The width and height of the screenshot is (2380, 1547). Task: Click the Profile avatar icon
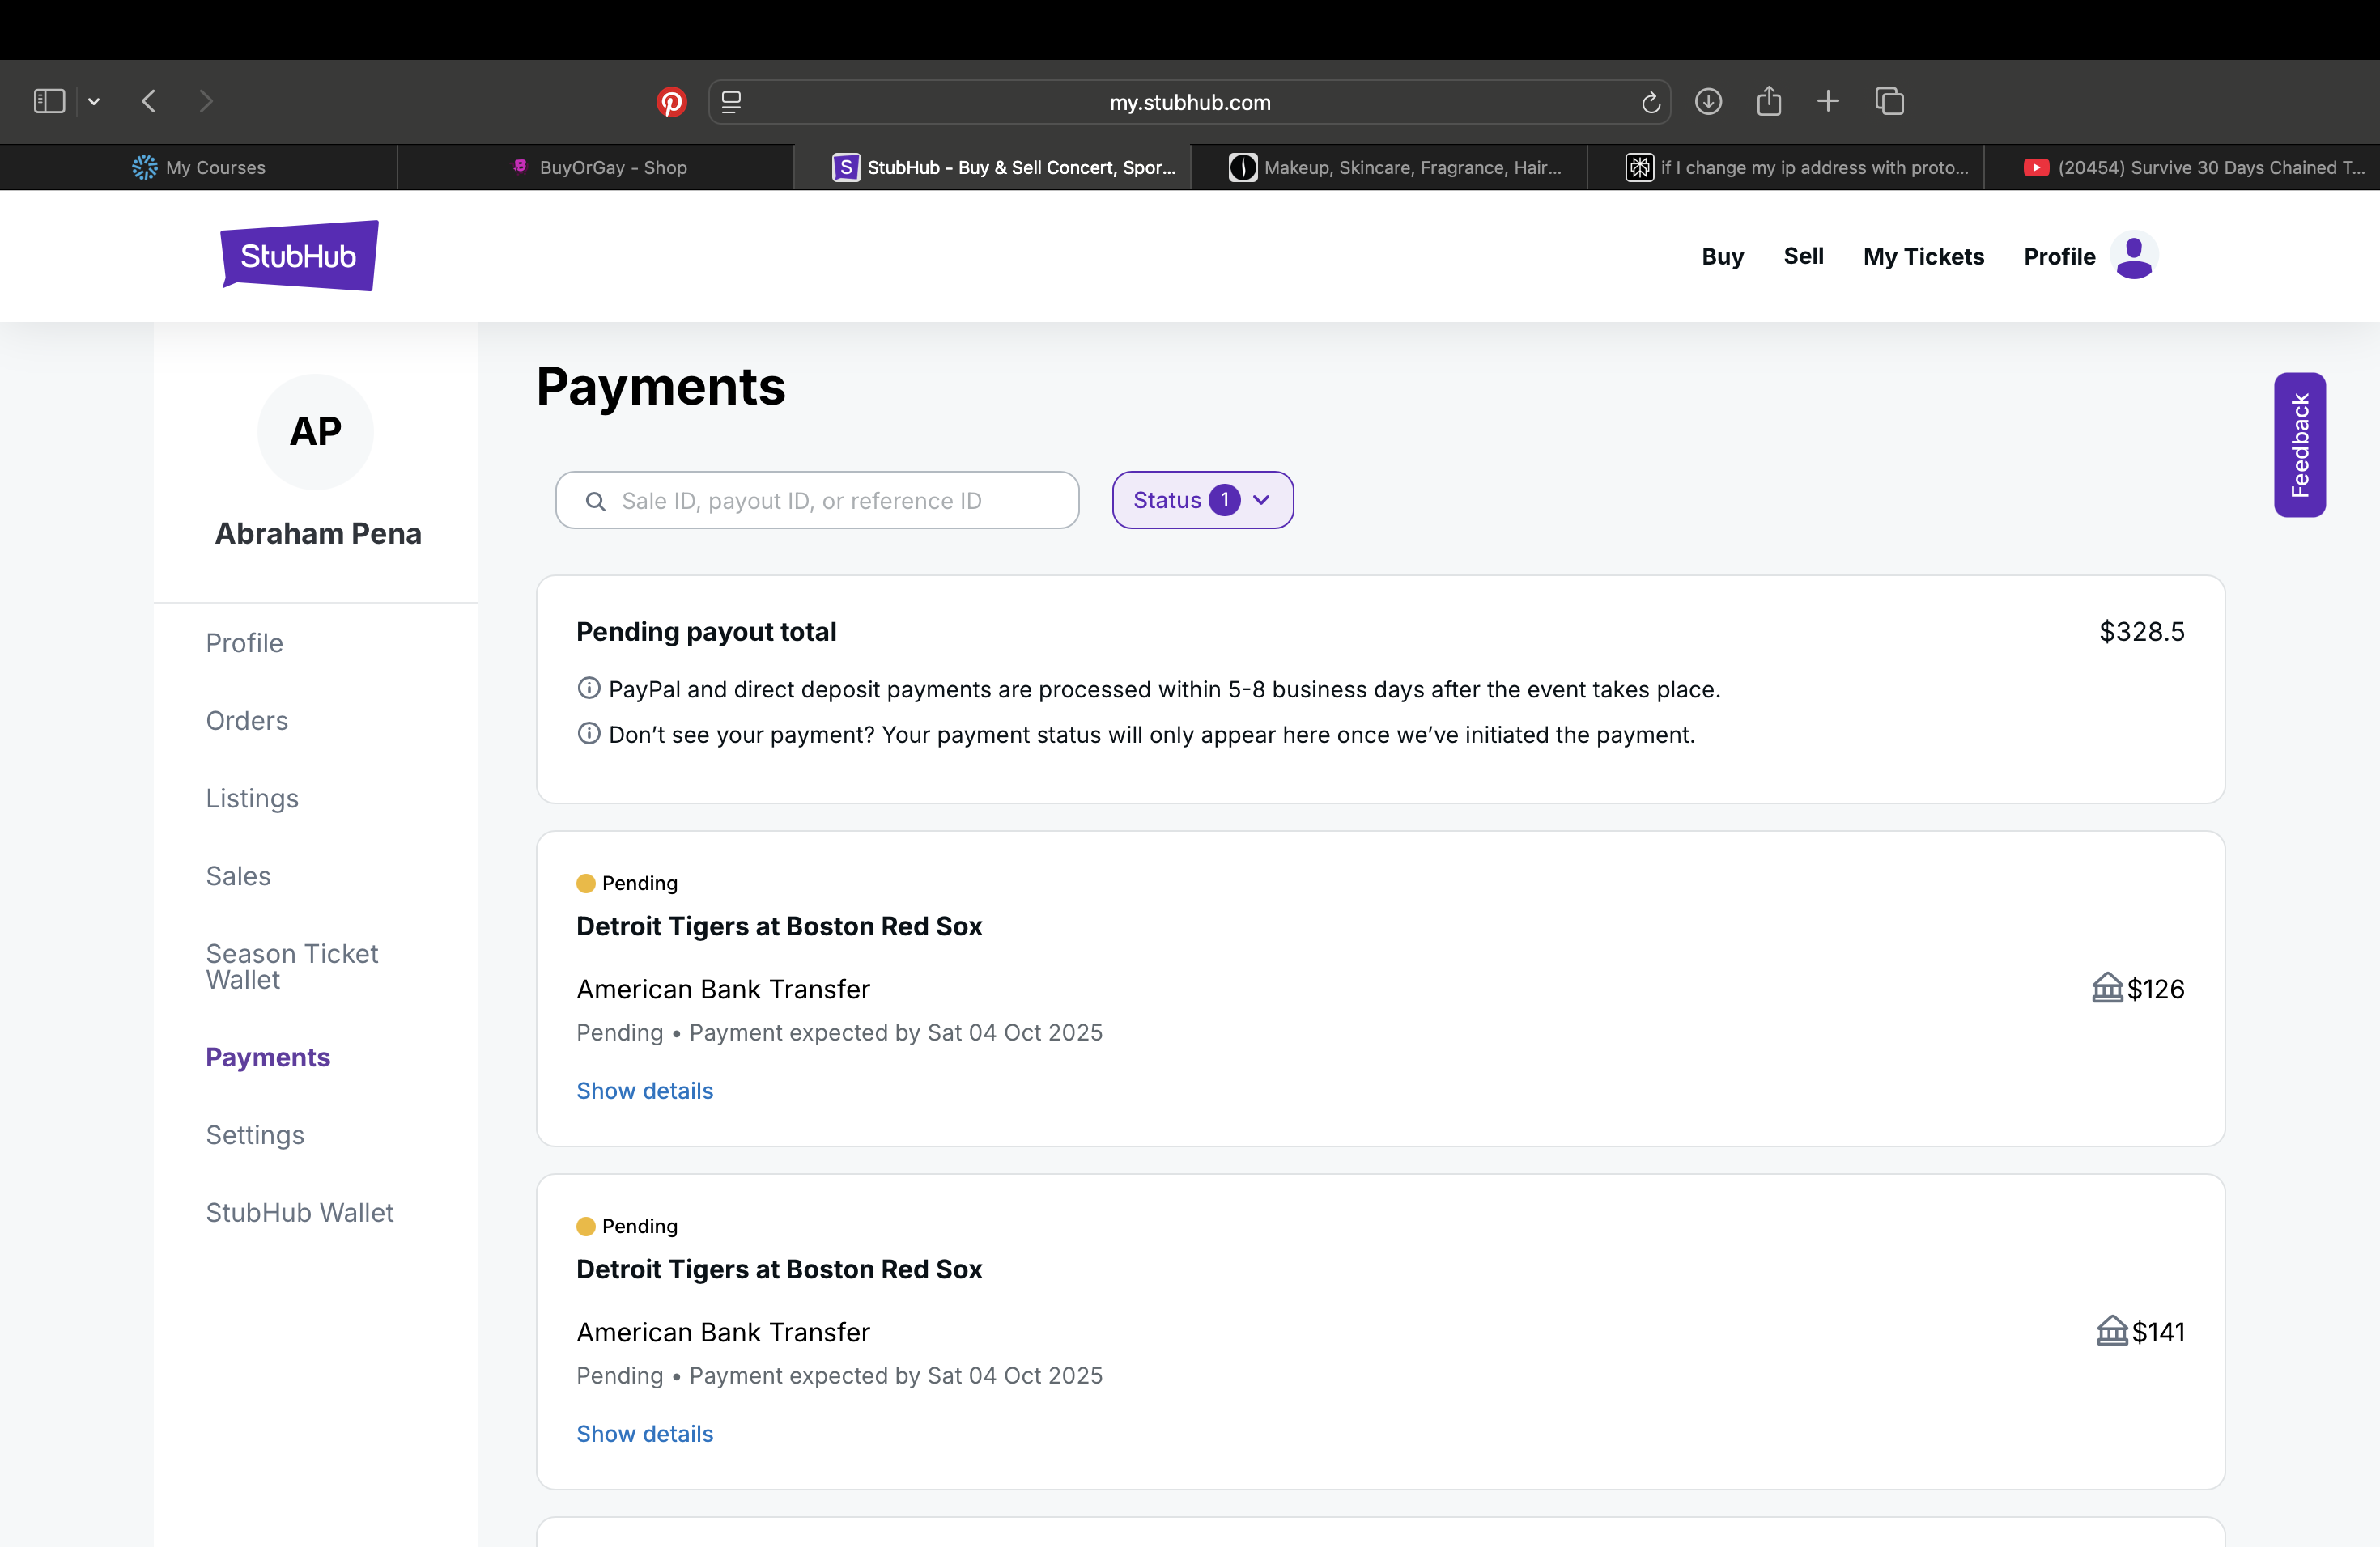click(x=2133, y=256)
